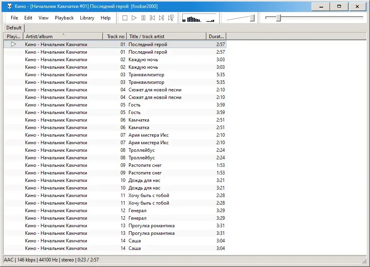Pause playback with the Pause icon
Viewport: 370px width, 267px height.
click(143, 18)
